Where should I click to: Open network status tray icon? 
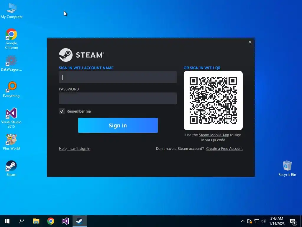click(257, 221)
